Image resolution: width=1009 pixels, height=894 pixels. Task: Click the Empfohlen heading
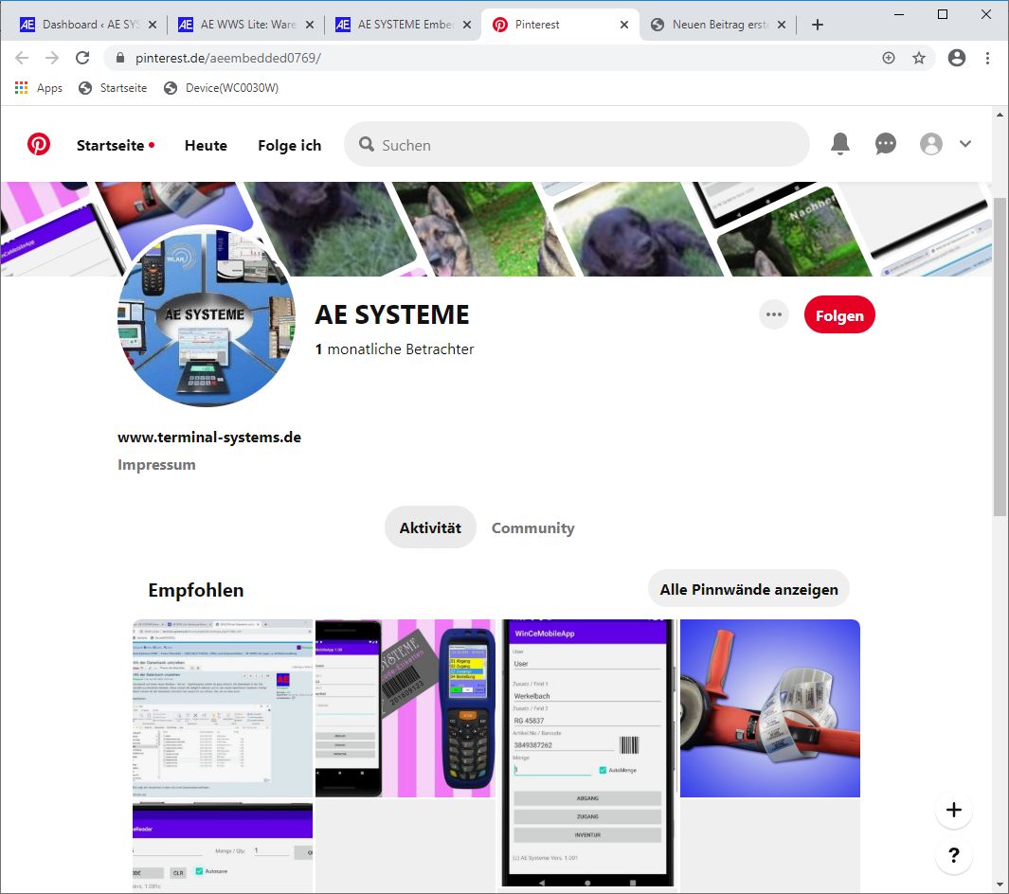[195, 590]
